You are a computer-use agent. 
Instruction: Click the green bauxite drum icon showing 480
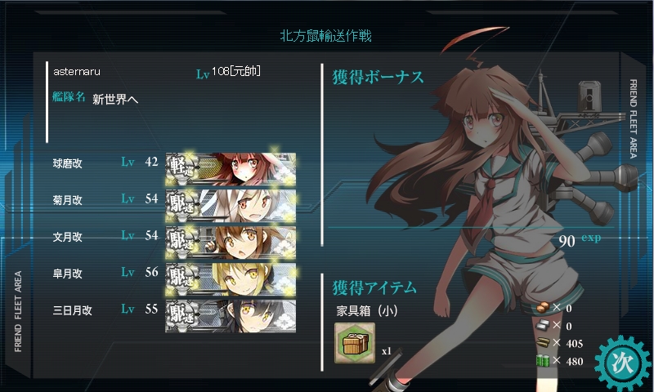(x=543, y=360)
